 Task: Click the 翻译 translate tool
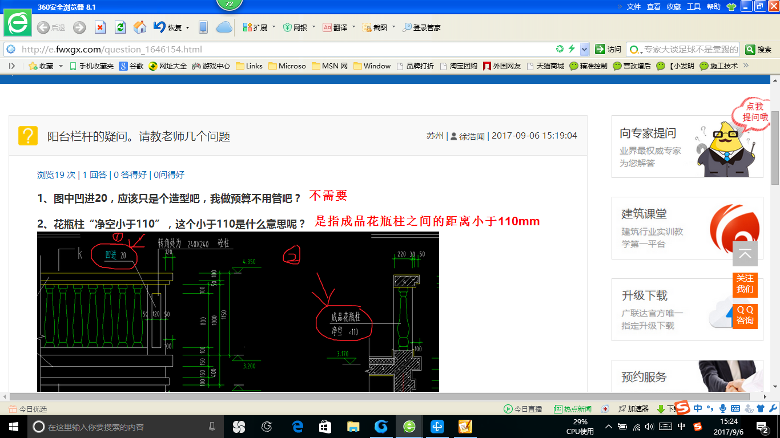click(335, 27)
